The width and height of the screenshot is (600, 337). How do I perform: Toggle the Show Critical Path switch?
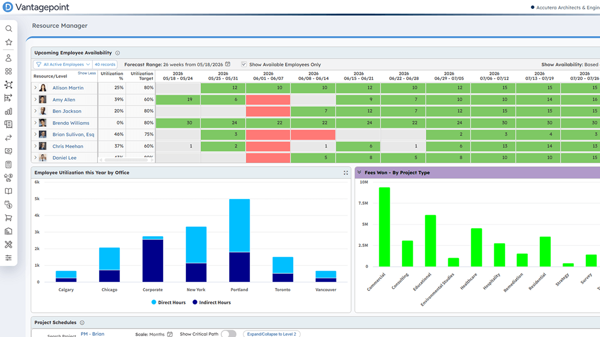pos(229,334)
